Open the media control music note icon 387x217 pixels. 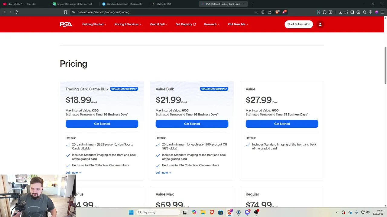pos(346,12)
